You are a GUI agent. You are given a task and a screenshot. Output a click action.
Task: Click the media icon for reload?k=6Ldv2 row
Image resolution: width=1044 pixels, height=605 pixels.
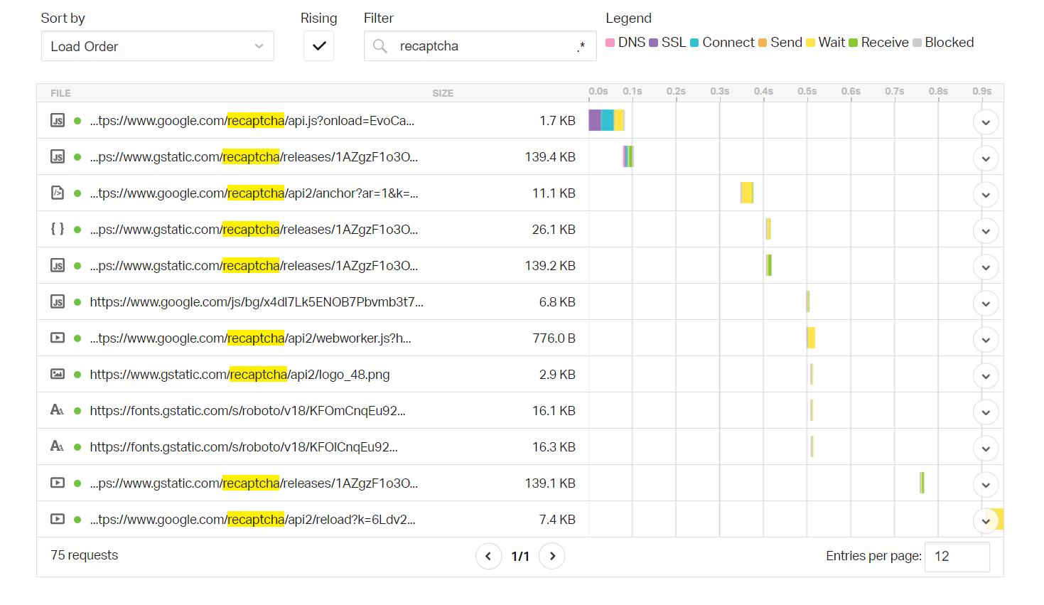[58, 519]
